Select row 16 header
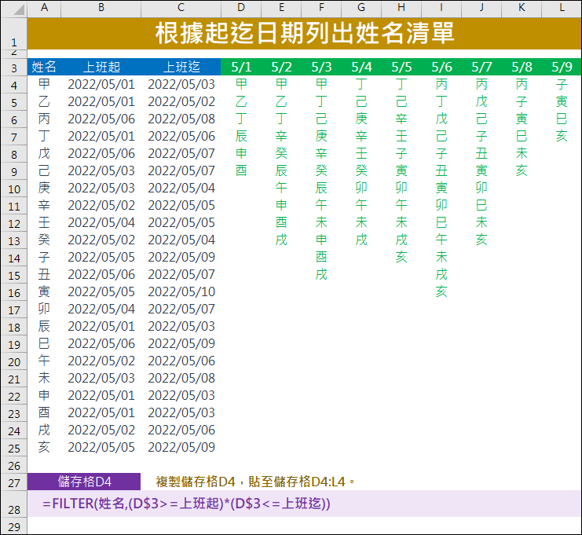 click(x=13, y=292)
